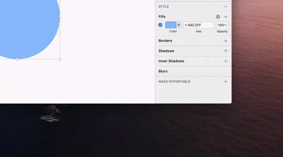Viewport: 283px width, 157px height.
Task: Click the blue fill color swatch
Action: [x=171, y=25]
